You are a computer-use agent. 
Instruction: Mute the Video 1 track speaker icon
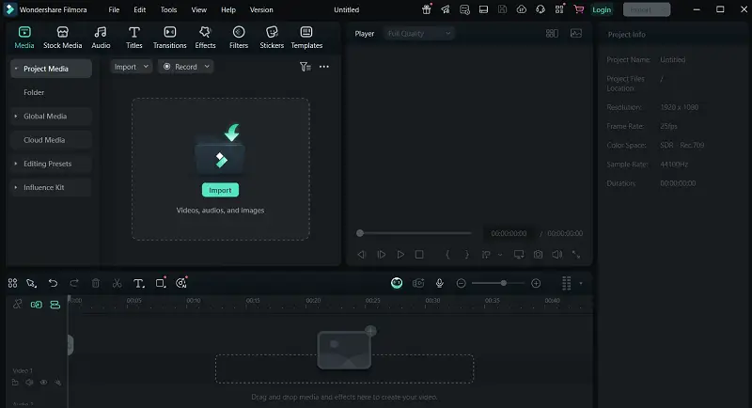[x=29, y=383]
